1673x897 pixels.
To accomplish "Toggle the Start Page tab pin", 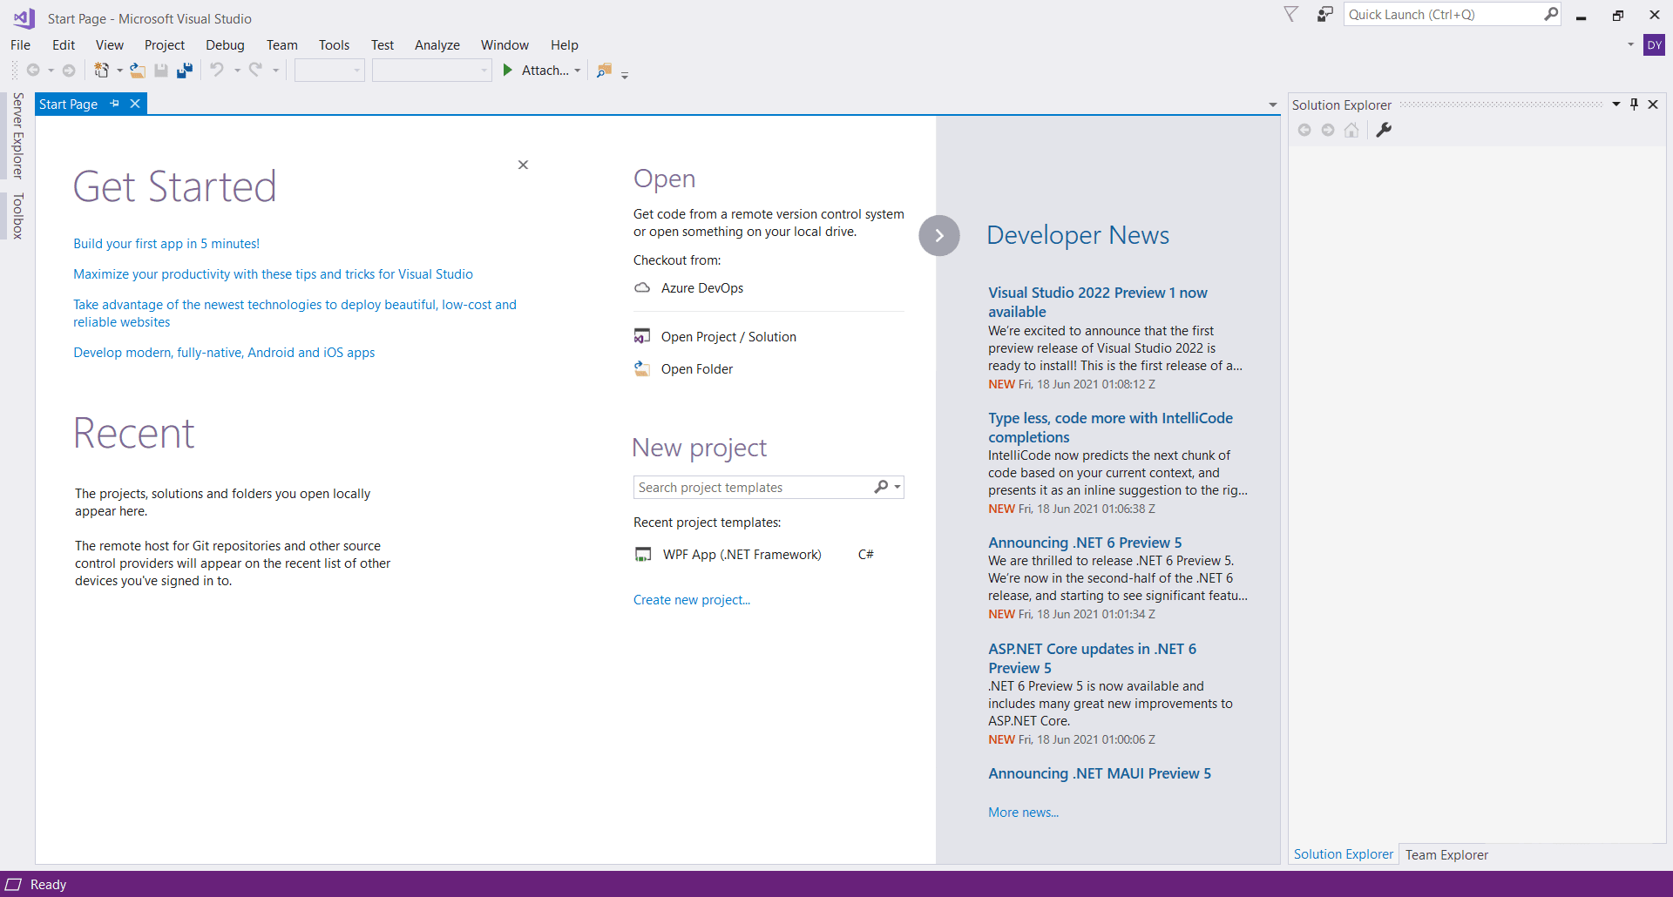I will (x=115, y=104).
